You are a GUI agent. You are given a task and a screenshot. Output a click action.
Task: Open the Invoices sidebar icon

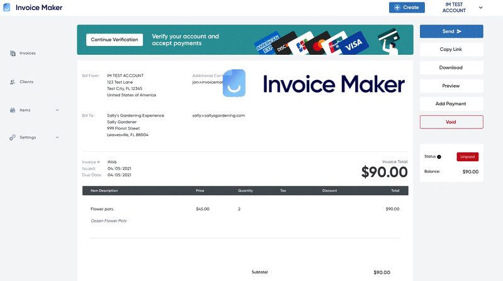[13, 54]
